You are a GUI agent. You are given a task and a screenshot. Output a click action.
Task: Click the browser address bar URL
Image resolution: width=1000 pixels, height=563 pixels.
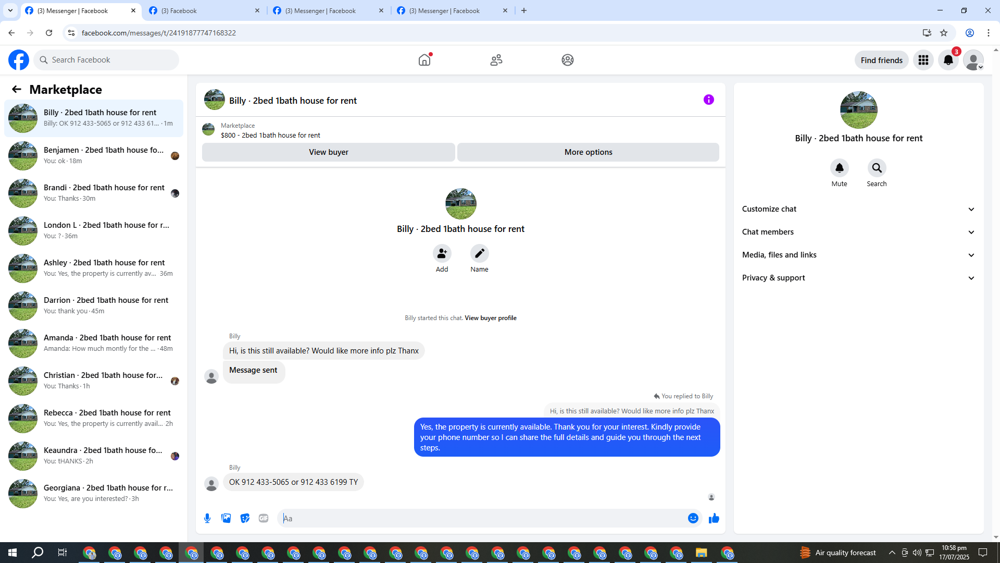click(x=159, y=33)
